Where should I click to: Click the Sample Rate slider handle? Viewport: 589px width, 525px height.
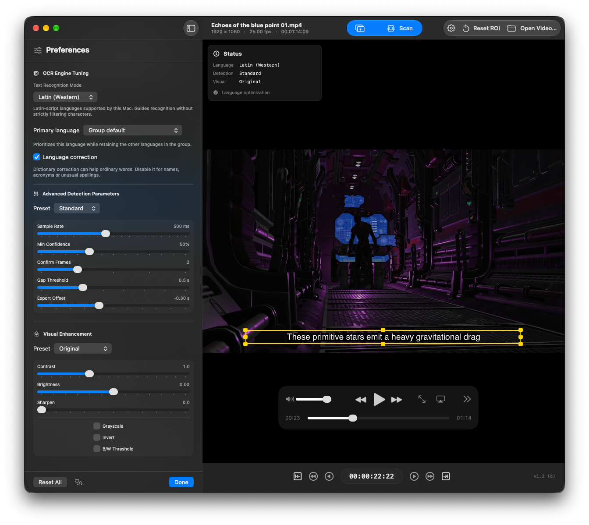pos(106,234)
